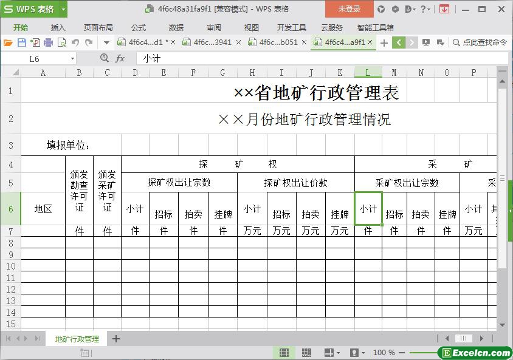The width and height of the screenshot is (513, 360).
Task: Toggle reading mode icon in status bar
Action: pos(329,353)
